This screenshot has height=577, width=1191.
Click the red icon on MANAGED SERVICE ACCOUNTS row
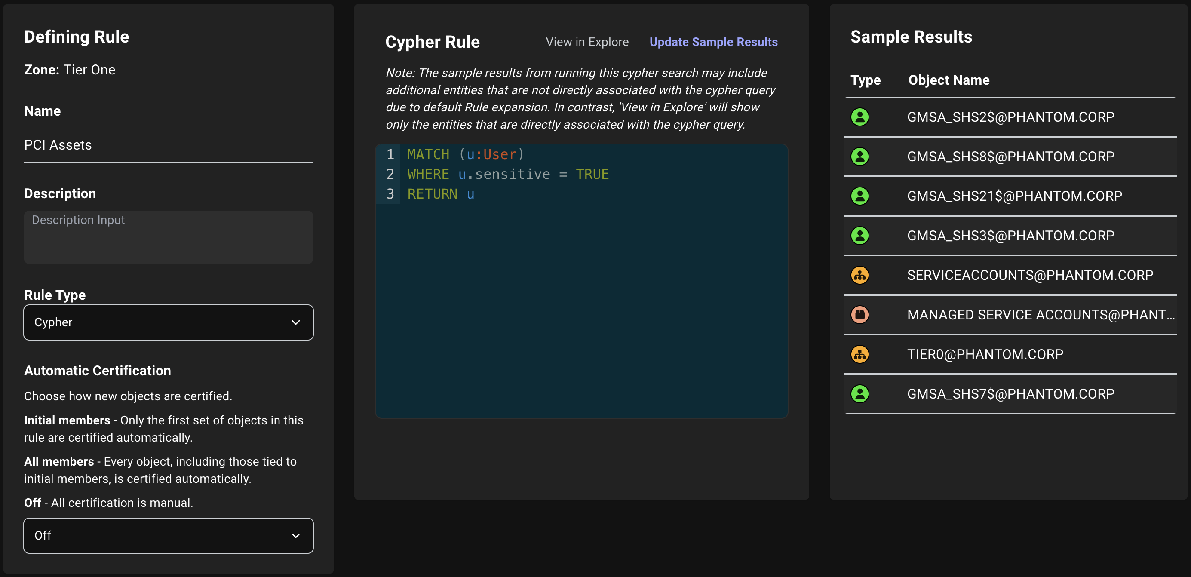(860, 314)
